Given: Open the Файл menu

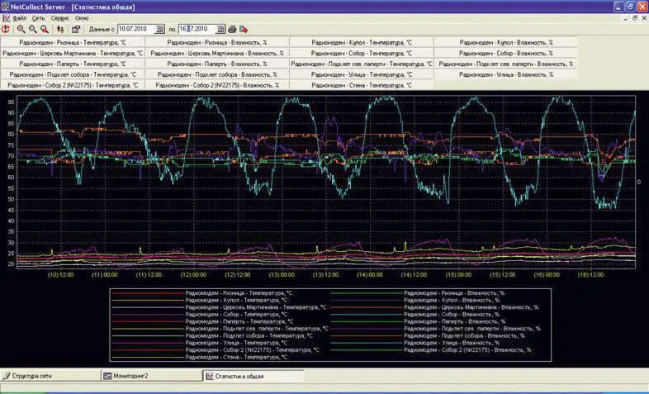Looking at the screenshot, I should [x=20, y=18].
